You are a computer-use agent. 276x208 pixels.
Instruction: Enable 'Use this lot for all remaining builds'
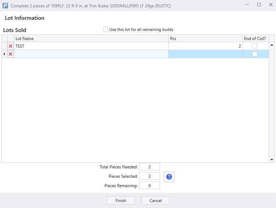click(x=106, y=30)
